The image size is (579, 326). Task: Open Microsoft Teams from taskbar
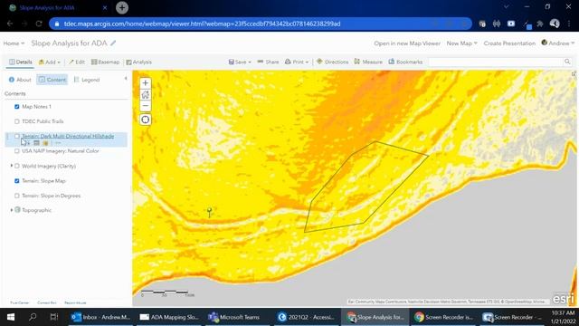[x=233, y=317]
